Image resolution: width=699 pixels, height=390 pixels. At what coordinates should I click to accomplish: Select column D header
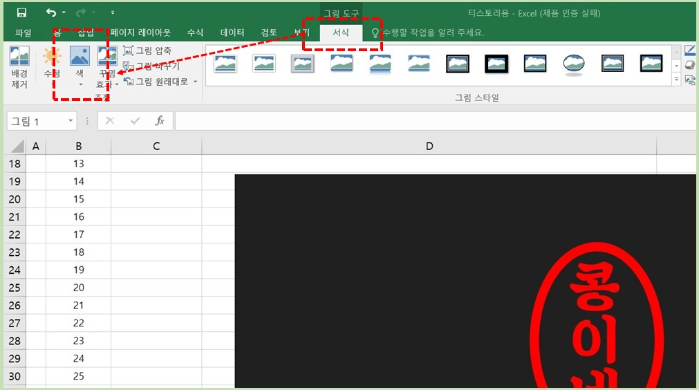[x=429, y=146]
